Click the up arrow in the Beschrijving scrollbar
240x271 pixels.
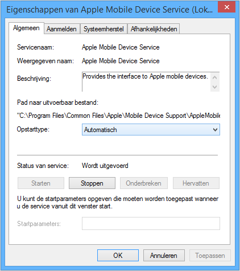pos(215,77)
